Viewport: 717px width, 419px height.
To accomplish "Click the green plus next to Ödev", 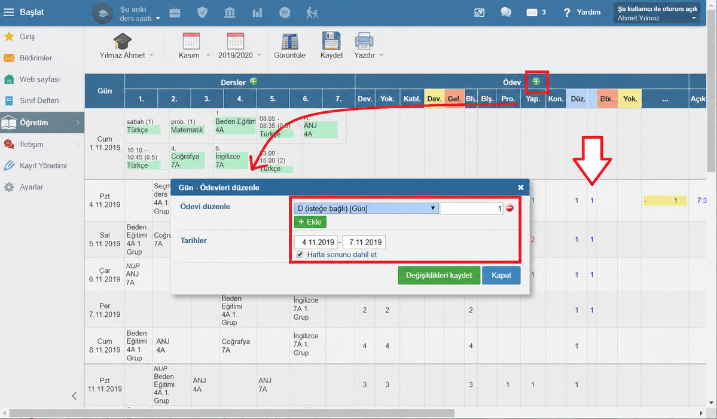I will (x=536, y=81).
